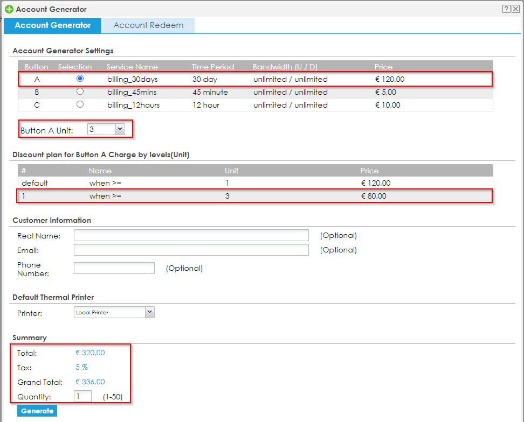The height and width of the screenshot is (422, 524).
Task: Click the green plus Account Generator icon
Action: coord(9,9)
